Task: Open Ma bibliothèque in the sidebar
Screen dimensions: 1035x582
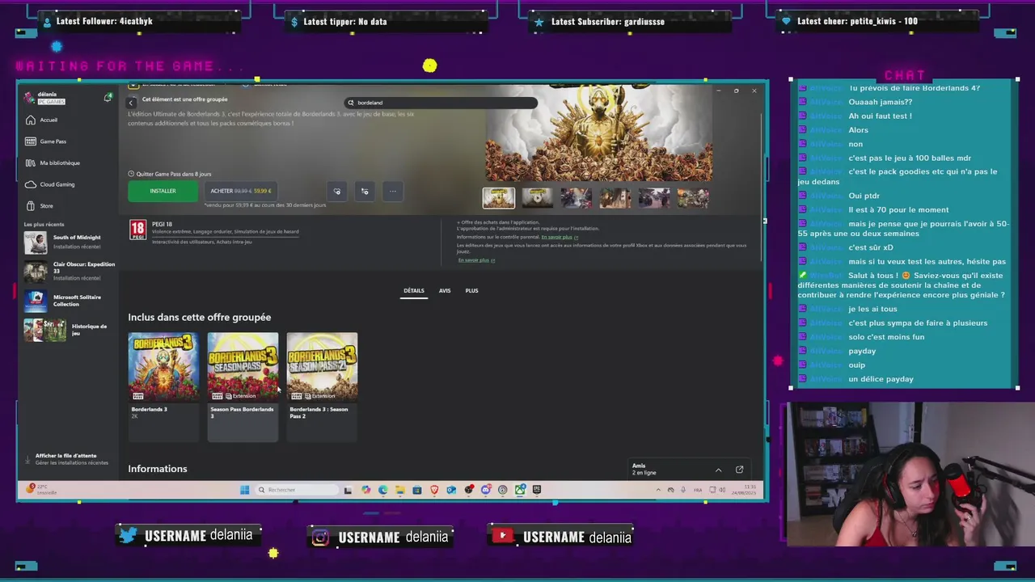Action: pos(59,162)
